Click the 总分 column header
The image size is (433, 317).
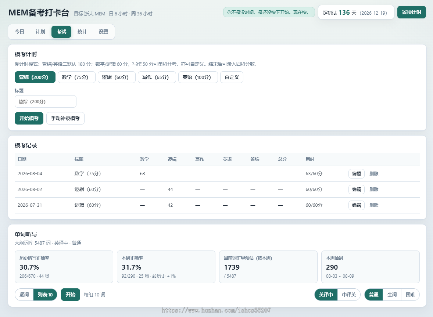coord(282,159)
